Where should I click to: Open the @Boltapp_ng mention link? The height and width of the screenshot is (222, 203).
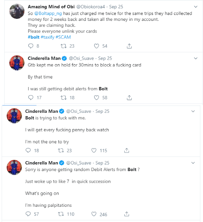pos(48,13)
